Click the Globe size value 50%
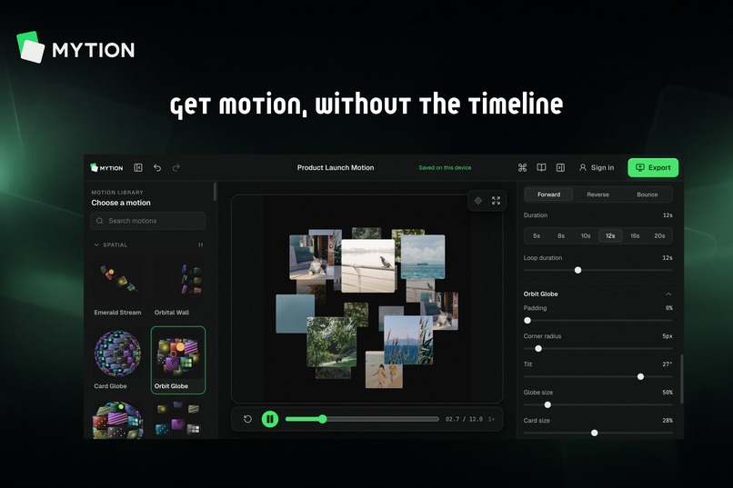Screen dimensions: 733x488 [668, 393]
